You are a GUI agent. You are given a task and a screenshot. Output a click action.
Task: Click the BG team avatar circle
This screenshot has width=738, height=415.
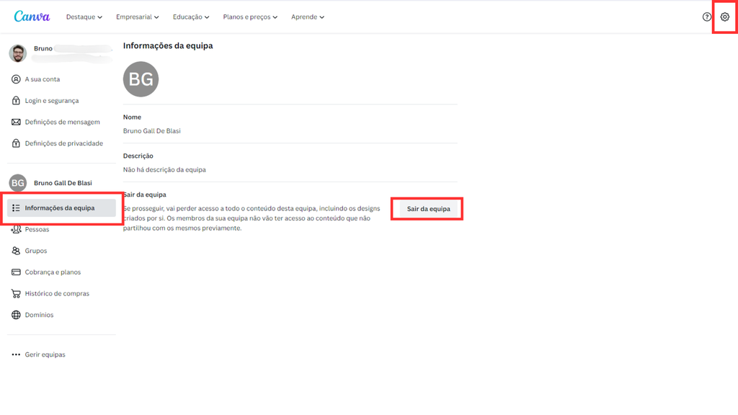pyautogui.click(x=141, y=79)
